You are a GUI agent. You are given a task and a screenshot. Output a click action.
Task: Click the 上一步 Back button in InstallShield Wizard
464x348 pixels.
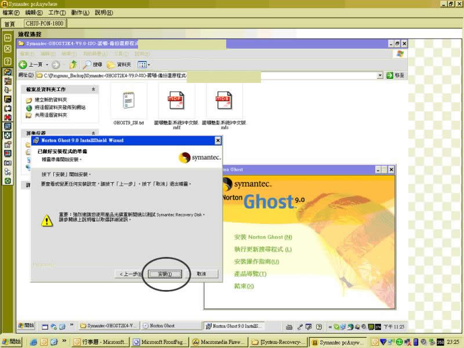(129, 274)
